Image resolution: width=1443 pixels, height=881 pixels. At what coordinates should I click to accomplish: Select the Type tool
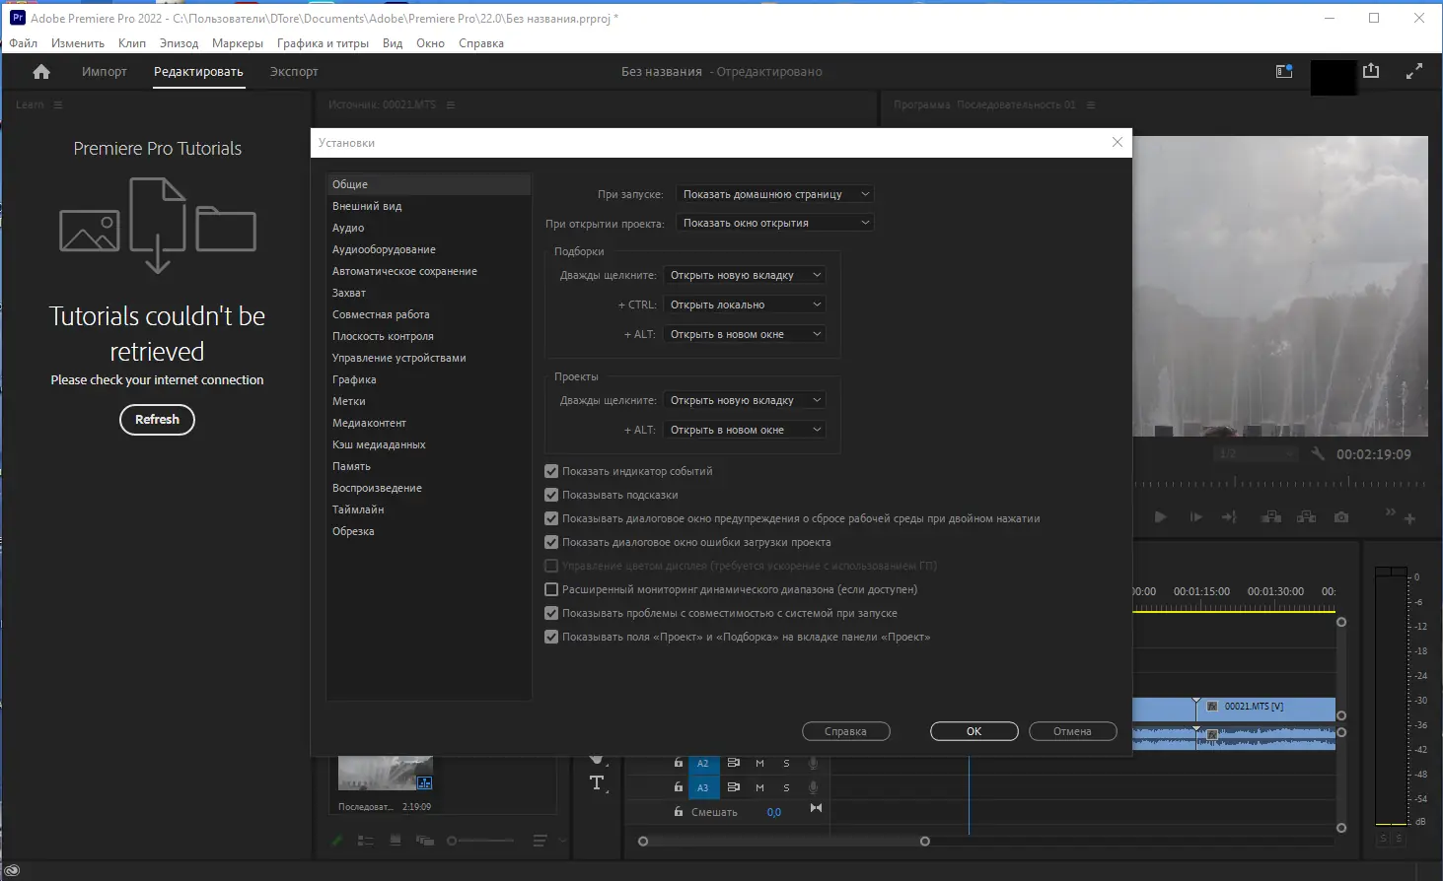point(597,783)
